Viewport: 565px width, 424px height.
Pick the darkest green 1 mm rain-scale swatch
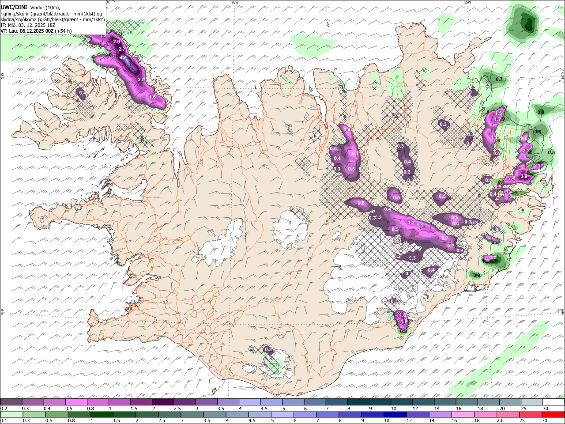tap(102, 414)
